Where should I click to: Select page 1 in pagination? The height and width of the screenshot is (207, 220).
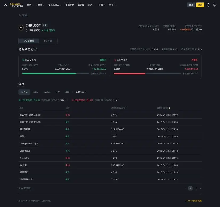[x=190, y=188]
